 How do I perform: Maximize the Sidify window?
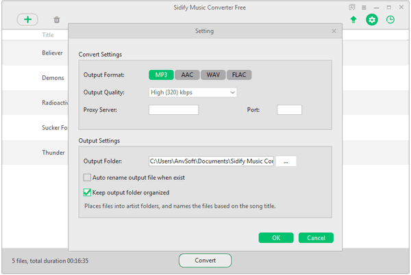coord(389,8)
